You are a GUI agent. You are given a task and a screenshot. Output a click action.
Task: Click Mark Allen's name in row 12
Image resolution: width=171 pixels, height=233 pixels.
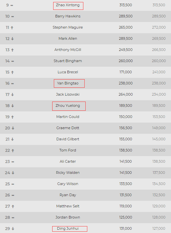click(x=68, y=38)
